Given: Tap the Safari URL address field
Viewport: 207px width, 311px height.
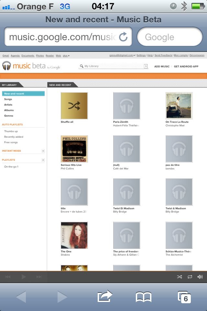Looking at the screenshot, I should (63, 37).
